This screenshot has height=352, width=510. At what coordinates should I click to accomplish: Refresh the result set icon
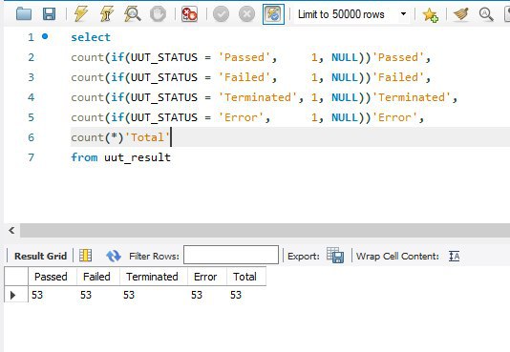click(x=114, y=256)
